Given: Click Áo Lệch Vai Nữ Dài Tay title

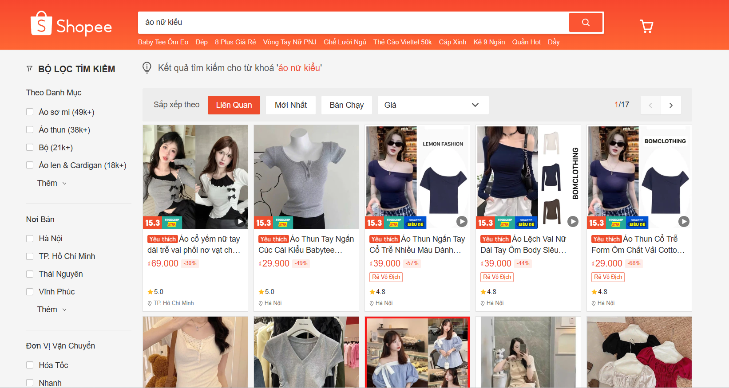Looking at the screenshot, I should [x=523, y=244].
